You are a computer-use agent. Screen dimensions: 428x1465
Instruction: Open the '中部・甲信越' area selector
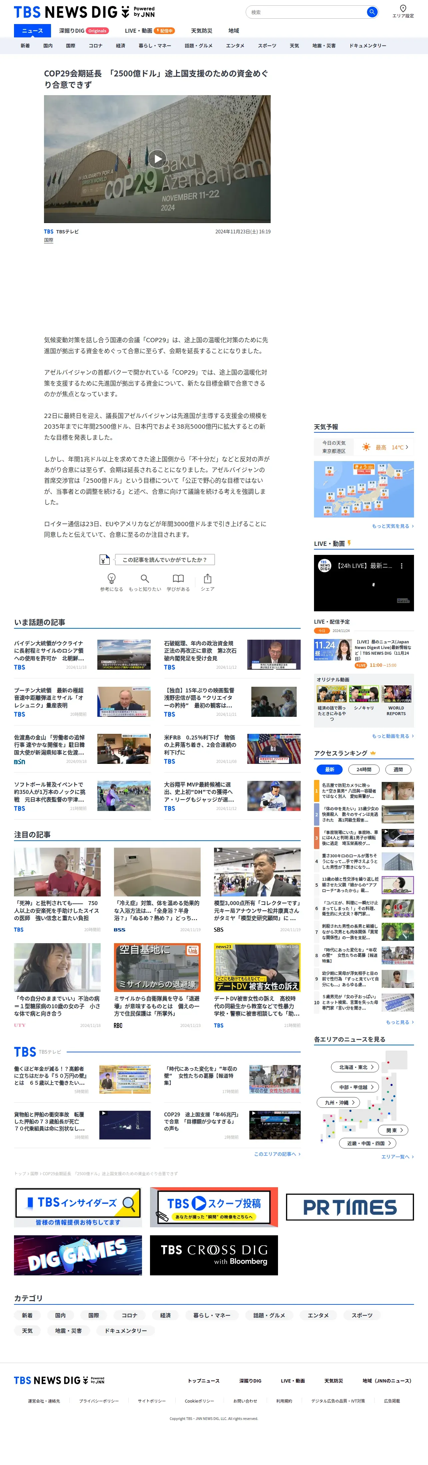355,1087
